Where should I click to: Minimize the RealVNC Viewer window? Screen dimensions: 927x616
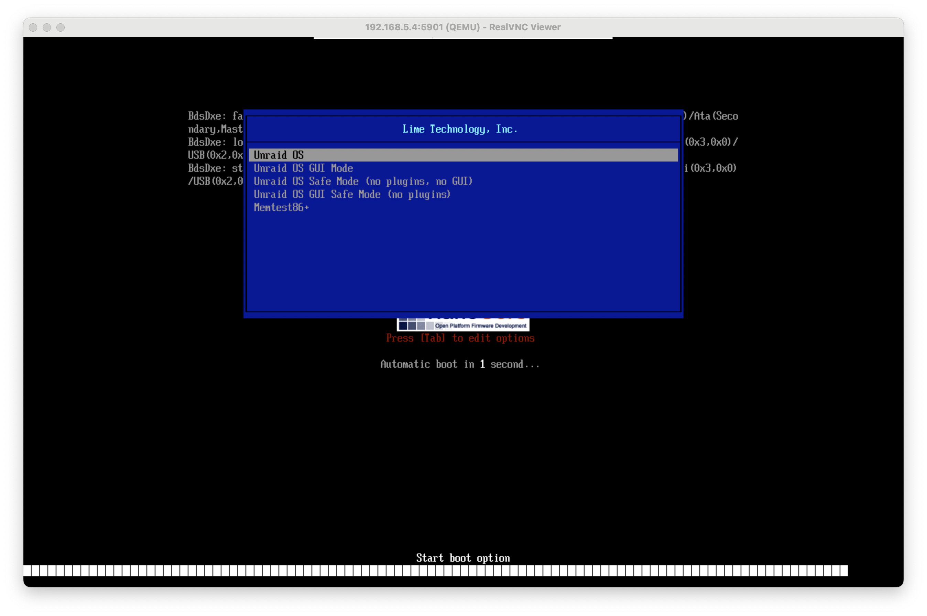[x=47, y=27]
